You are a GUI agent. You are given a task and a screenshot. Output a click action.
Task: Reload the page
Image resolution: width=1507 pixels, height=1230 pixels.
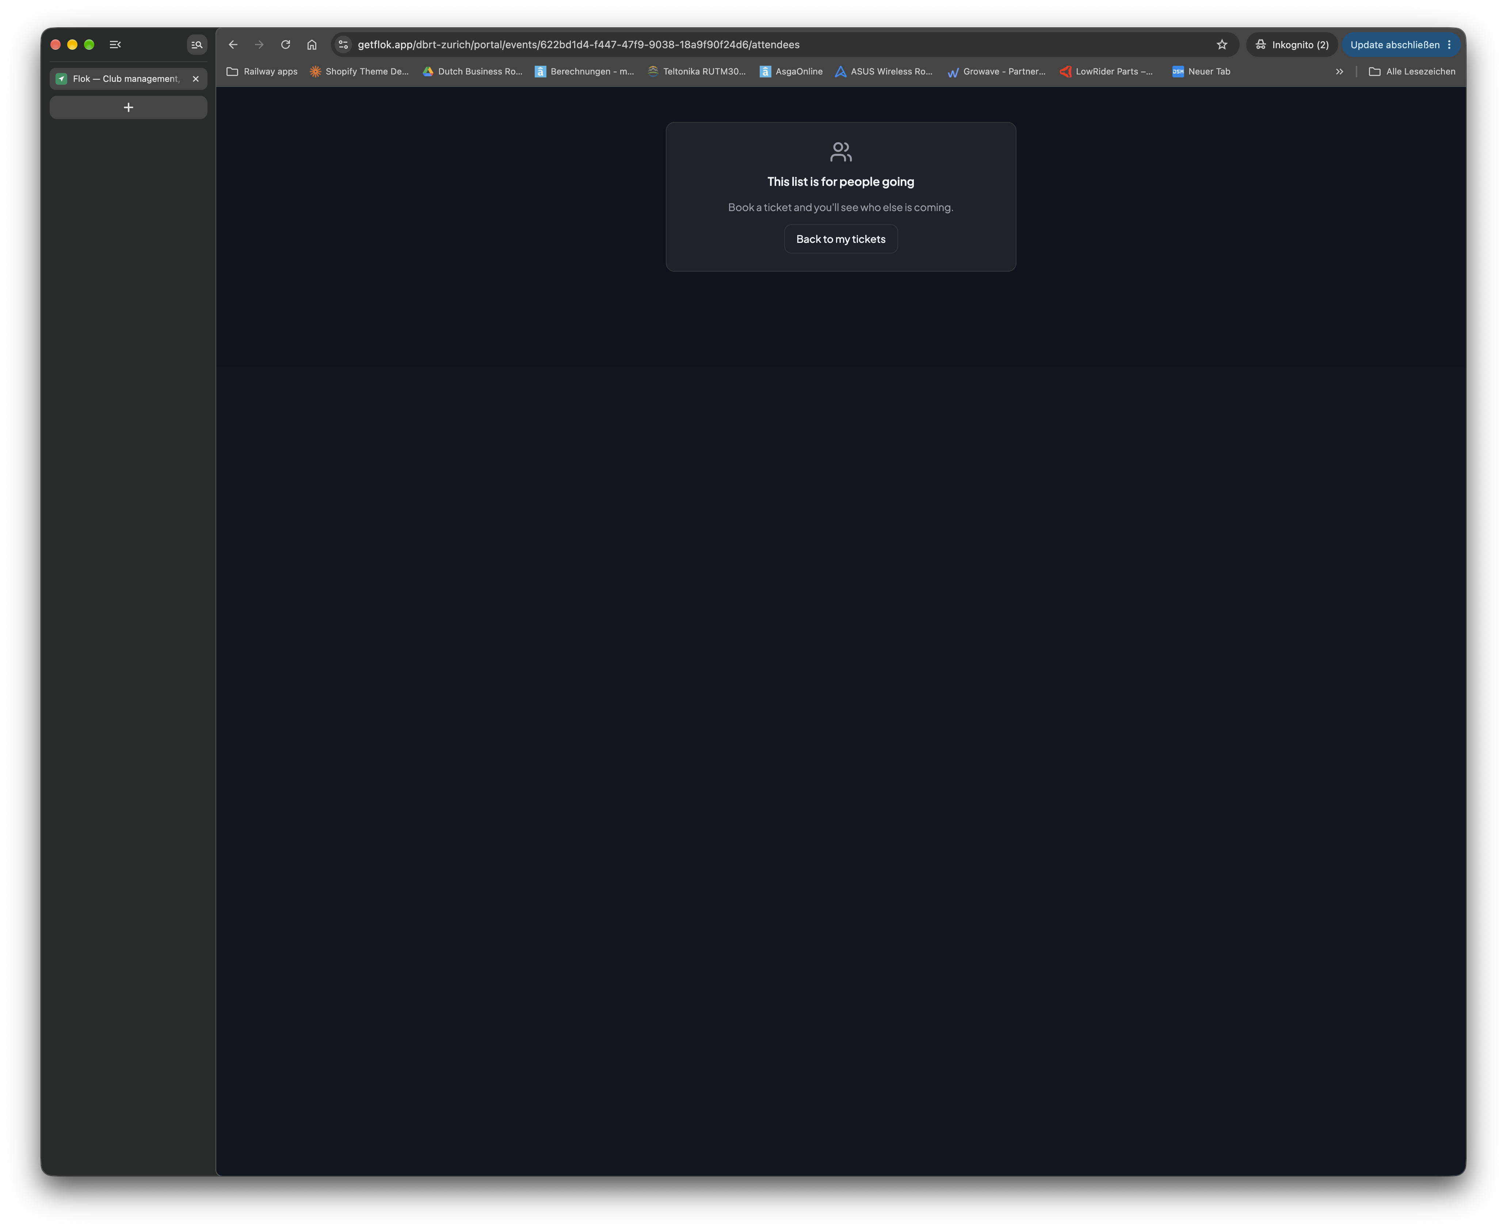tap(286, 45)
